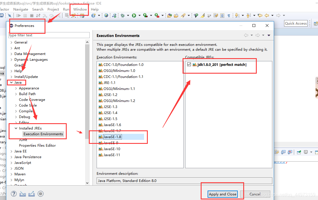Viewport: 318px width, 200px height.
Task: Open the Debug toolbar button dropdown arrow
Action: 128,15
